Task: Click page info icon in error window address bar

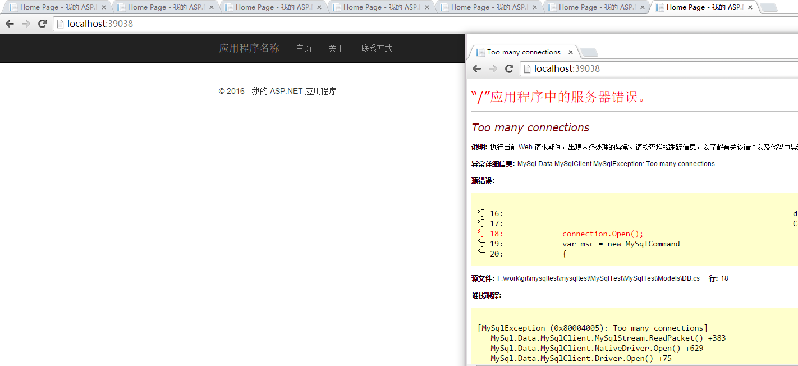Action: pyautogui.click(x=528, y=68)
